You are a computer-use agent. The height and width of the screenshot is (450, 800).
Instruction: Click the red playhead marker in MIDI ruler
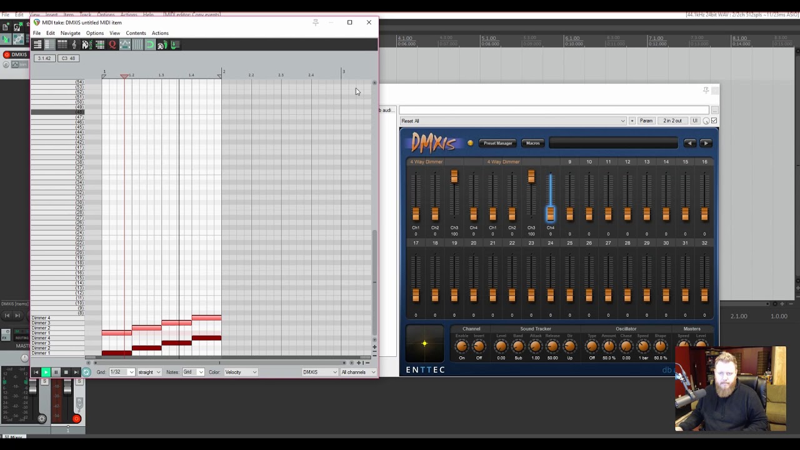[124, 76]
